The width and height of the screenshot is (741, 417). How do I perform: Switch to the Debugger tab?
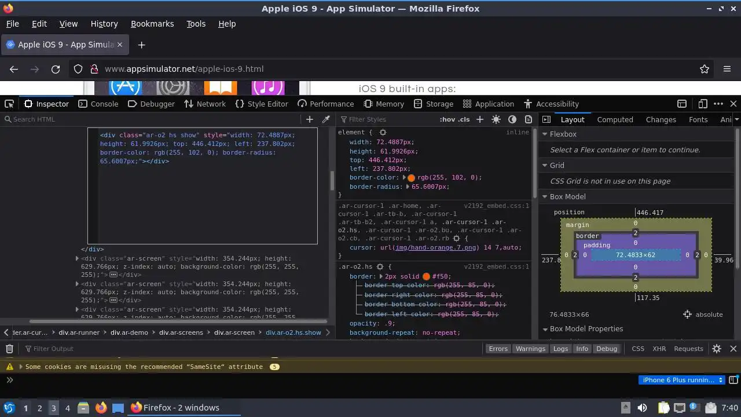151,104
